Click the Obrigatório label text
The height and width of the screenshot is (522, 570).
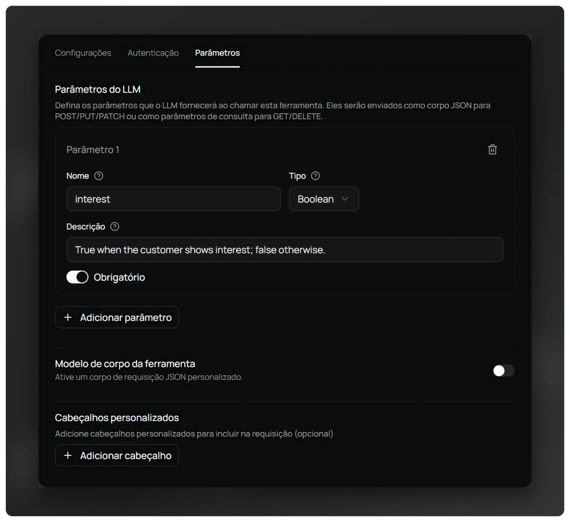click(119, 277)
